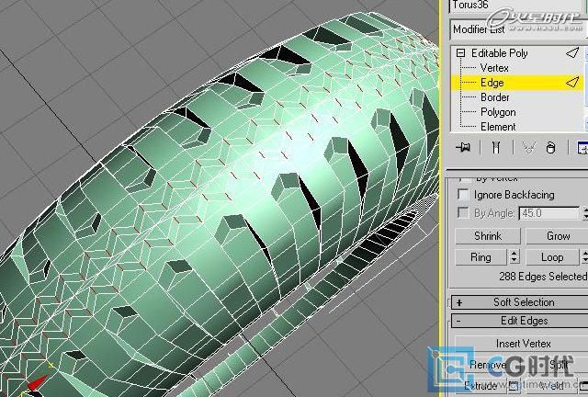Click the Ring selection button
Viewport: 588px width, 397px height.
[x=481, y=257]
